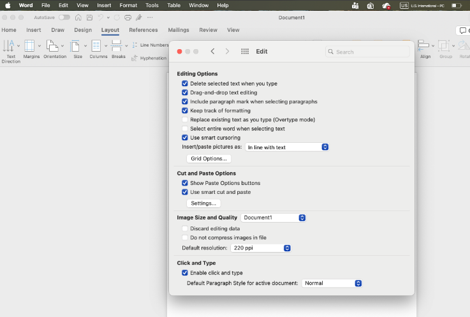Click the pen customize icon in toolbar
This screenshot has height=317, width=470.
pos(138,17)
